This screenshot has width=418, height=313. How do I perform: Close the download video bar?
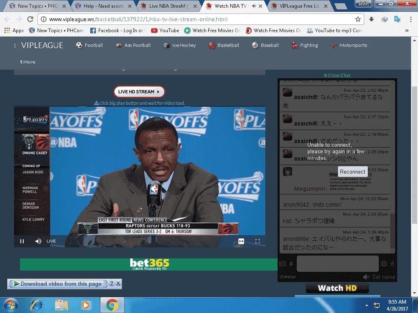click(118, 283)
